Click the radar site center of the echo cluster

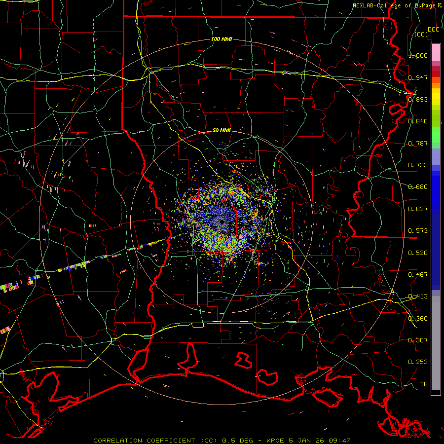point(222,222)
